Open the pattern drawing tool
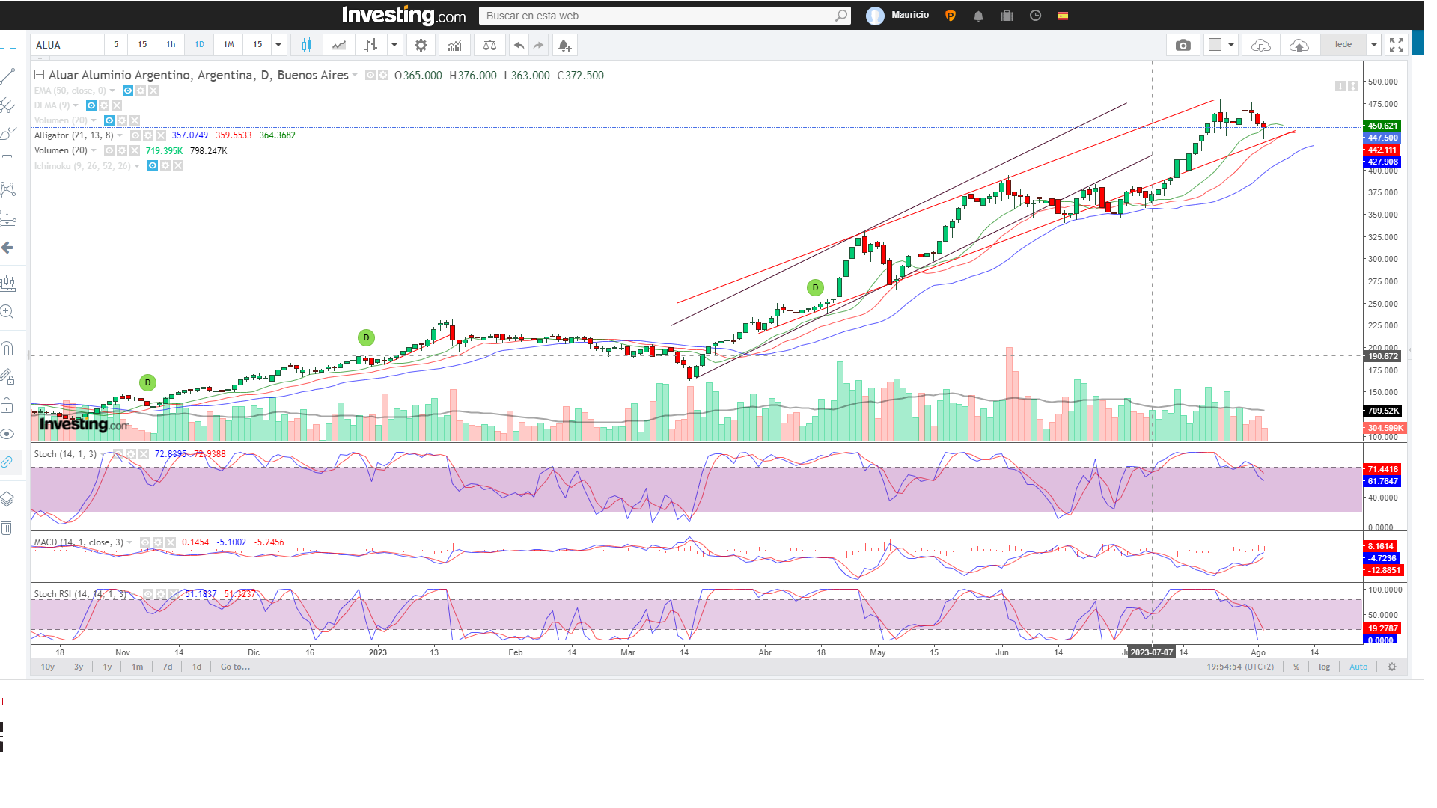1437x808 pixels. tap(7, 189)
